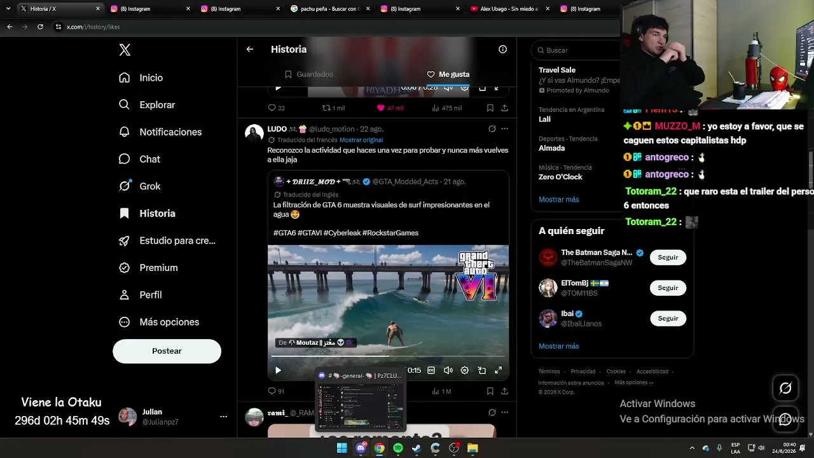
Task: Share the post with 475 mil views
Action: point(504,108)
